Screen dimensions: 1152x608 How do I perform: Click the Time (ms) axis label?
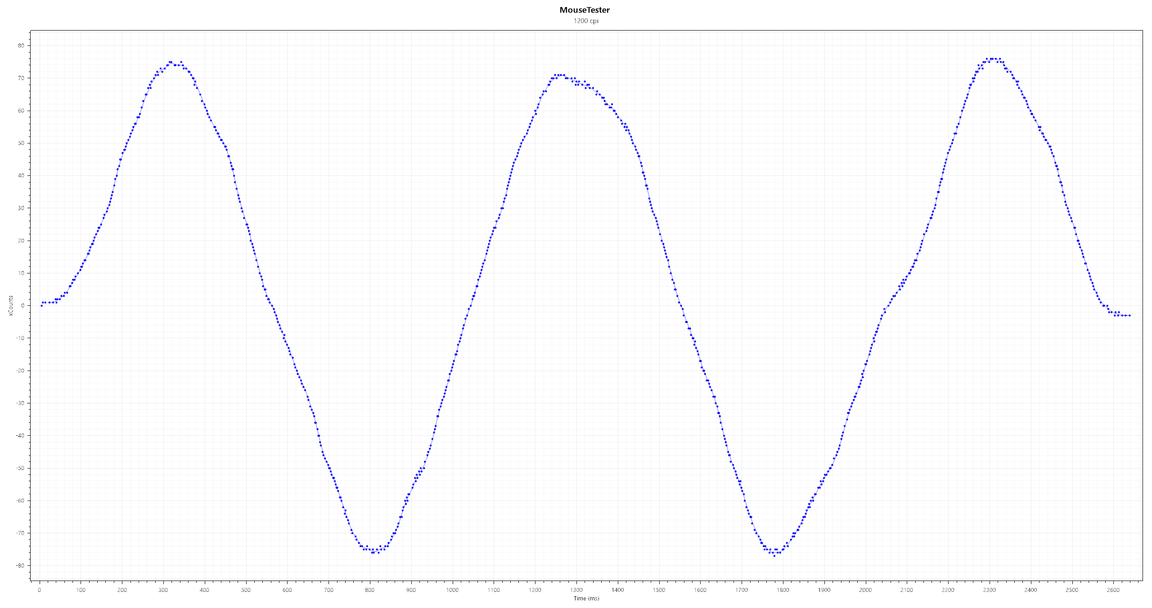coord(586,598)
